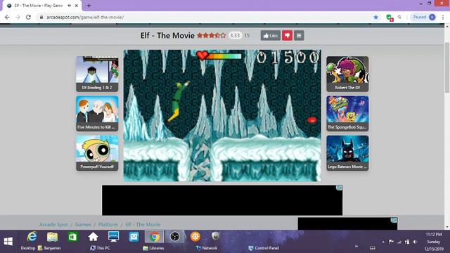The height and width of the screenshot is (253, 450).
Task: Click the red item in the ice cave
Action: pos(312,120)
